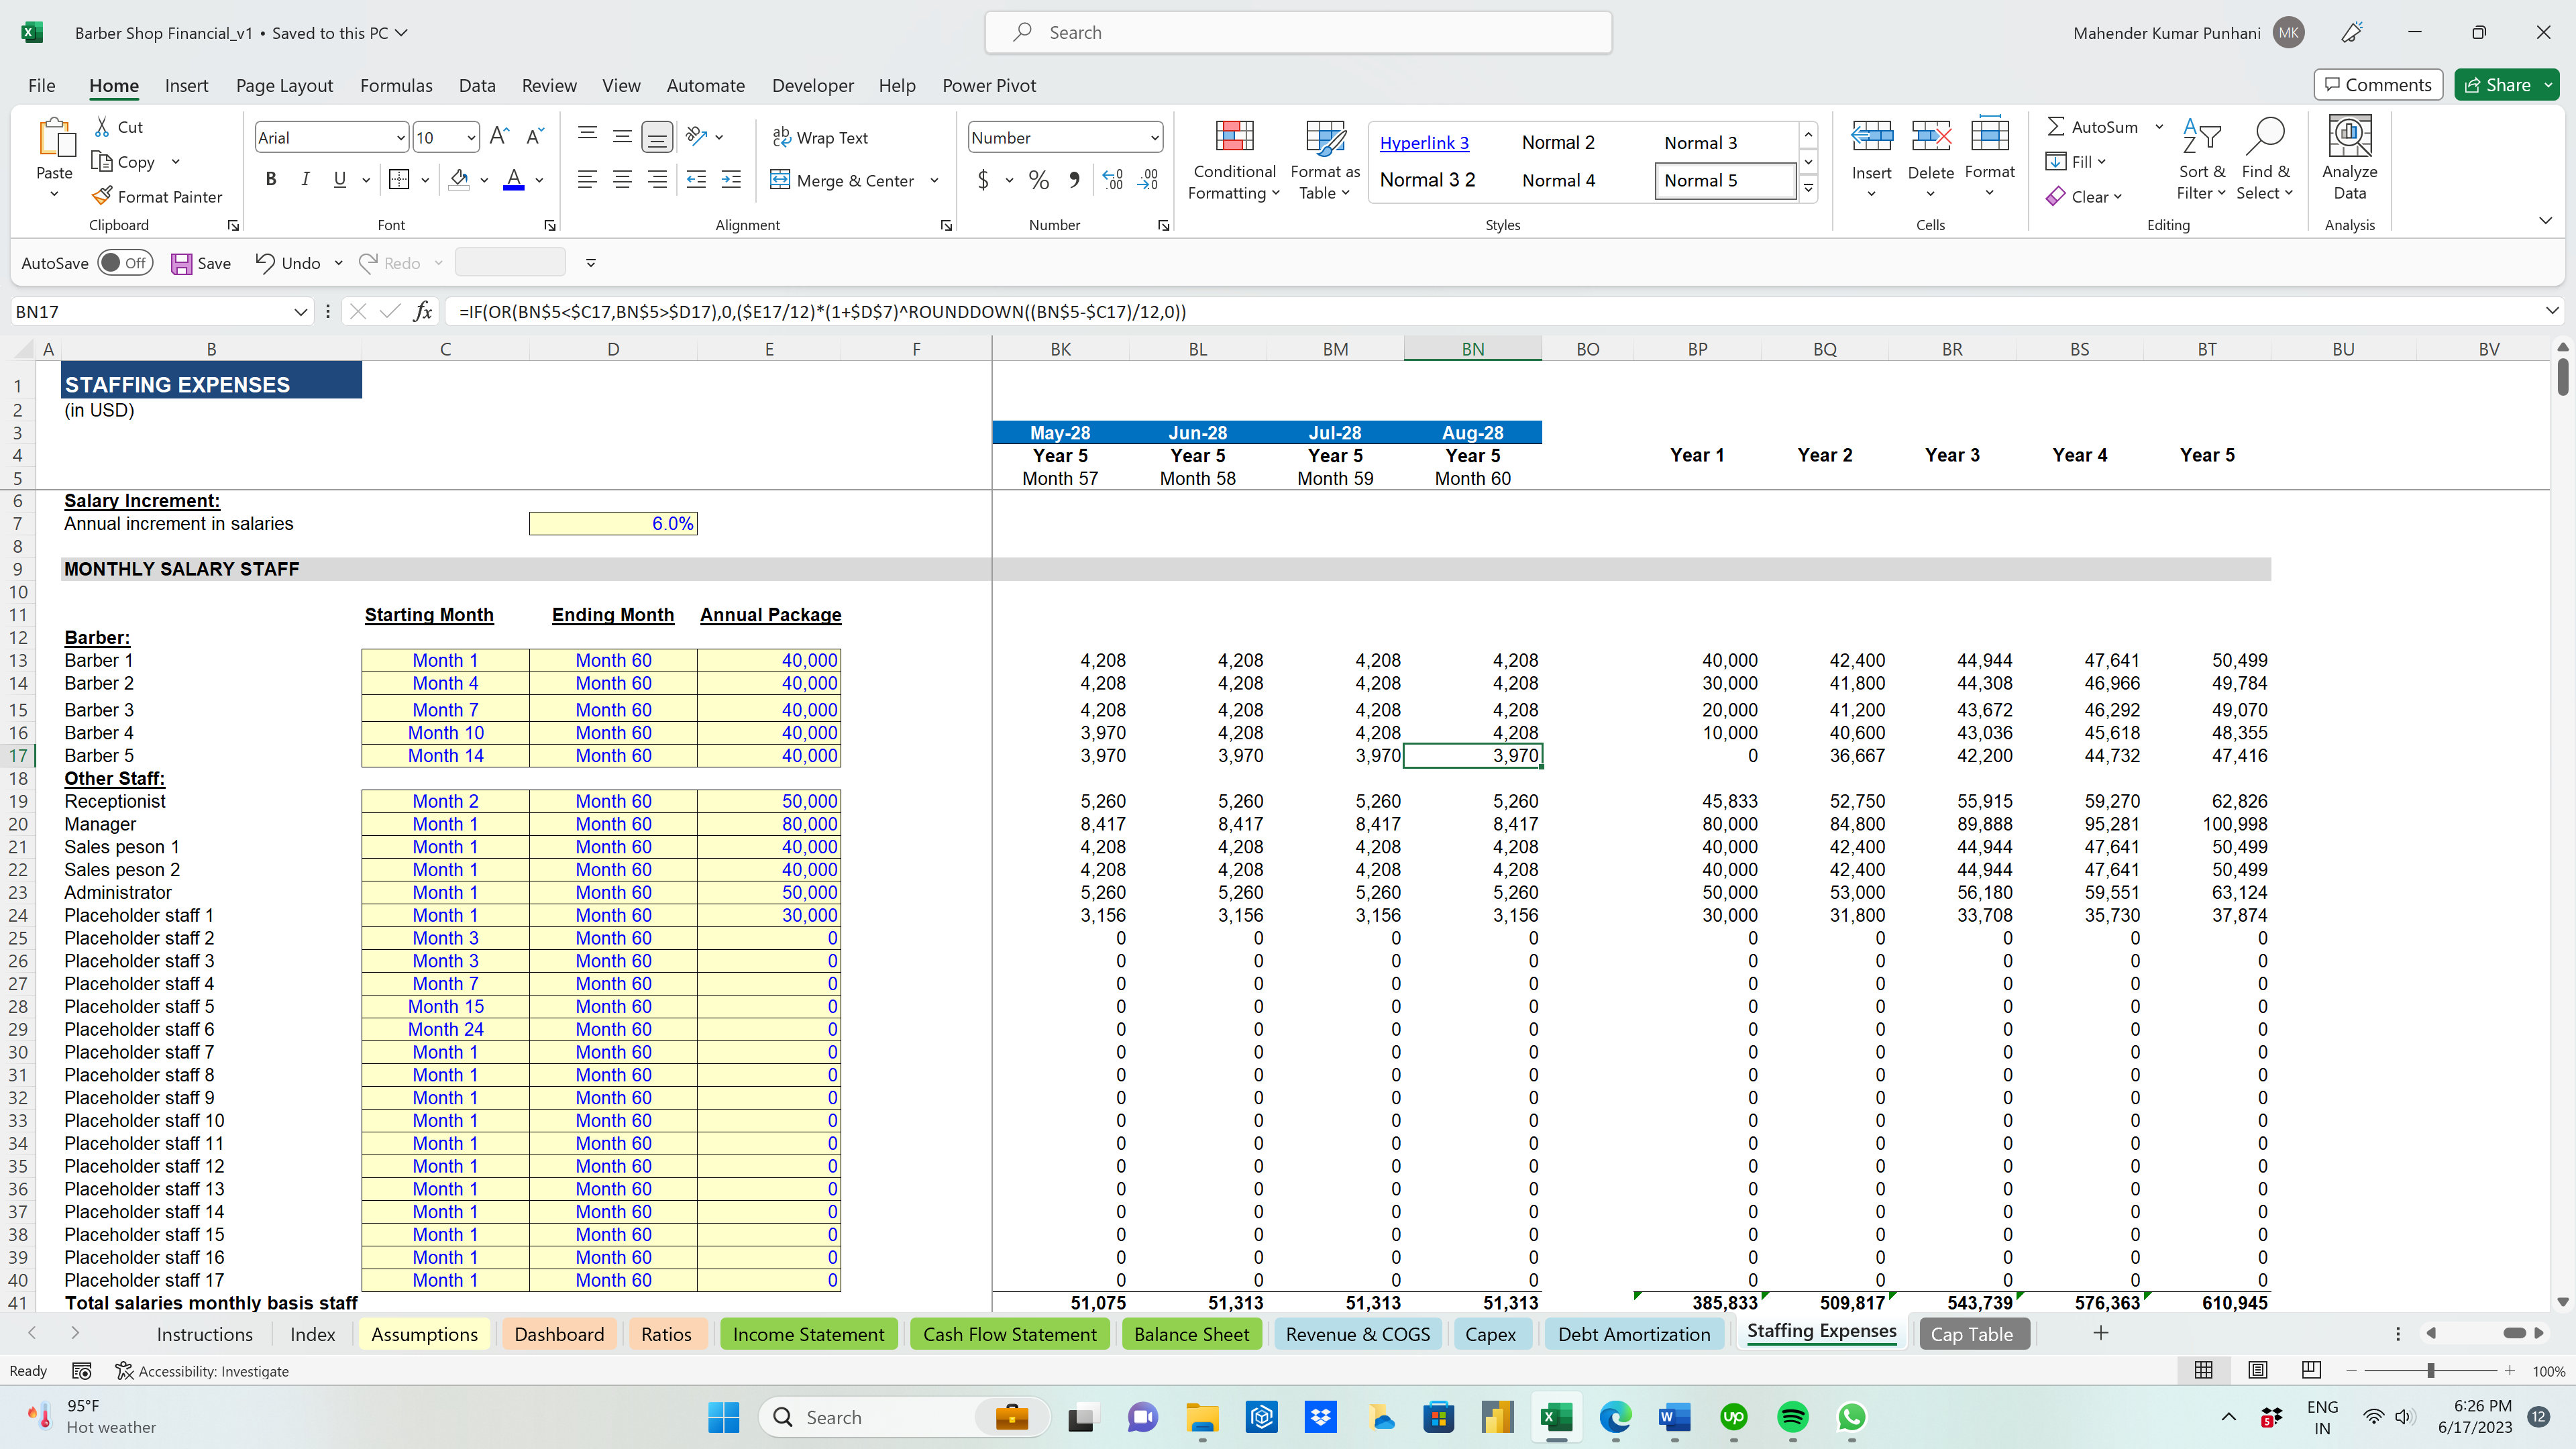Switch to the Cash Flow Statement sheet
The image size is (2576, 1449).
pyautogui.click(x=1009, y=1333)
